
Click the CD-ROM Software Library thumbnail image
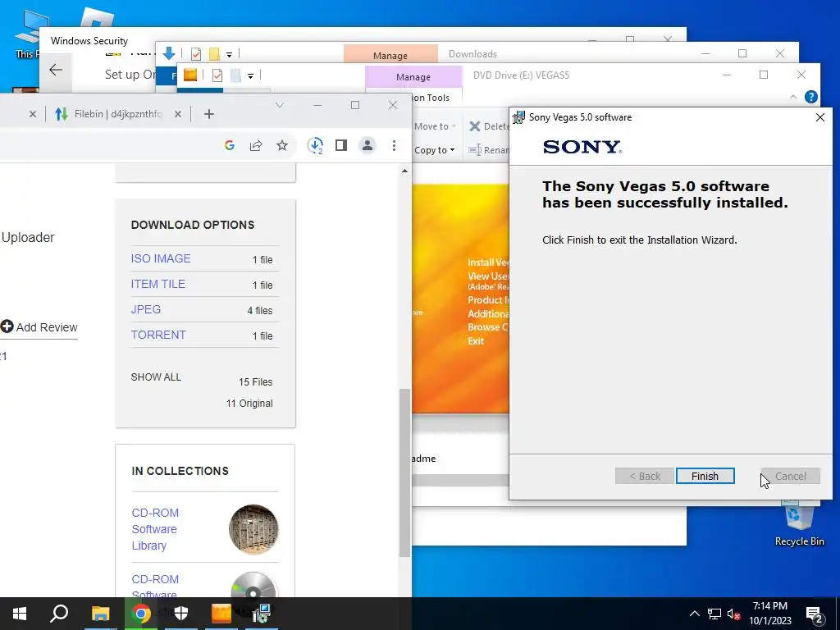(x=253, y=529)
